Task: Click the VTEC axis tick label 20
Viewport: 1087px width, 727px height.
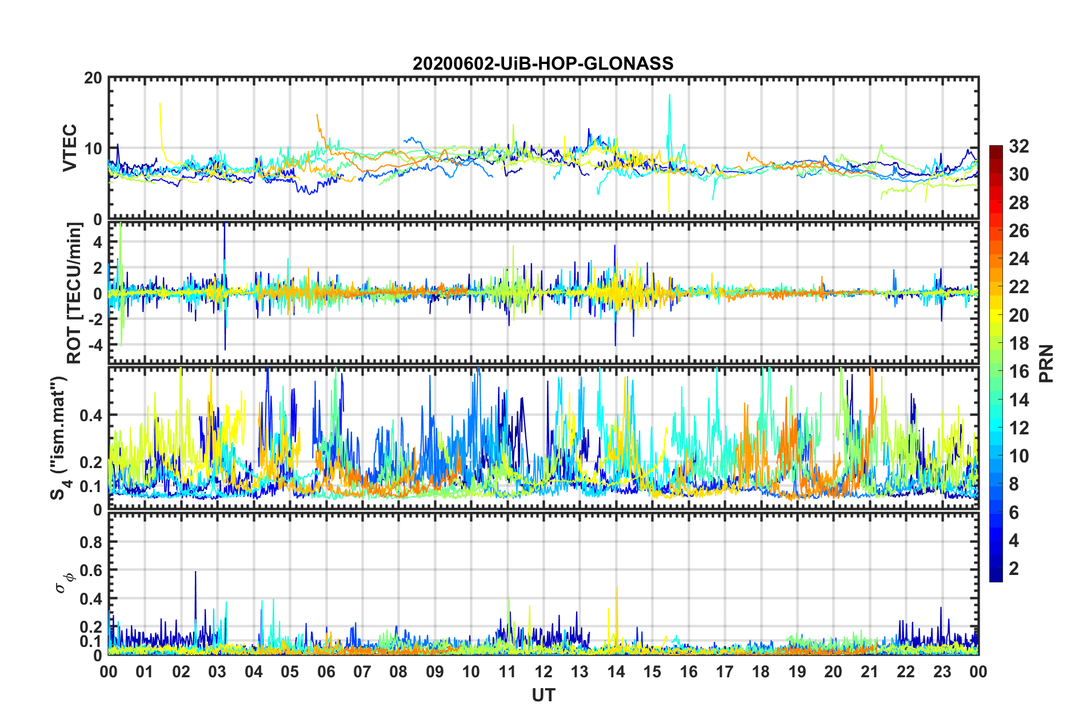Action: pos(93,78)
